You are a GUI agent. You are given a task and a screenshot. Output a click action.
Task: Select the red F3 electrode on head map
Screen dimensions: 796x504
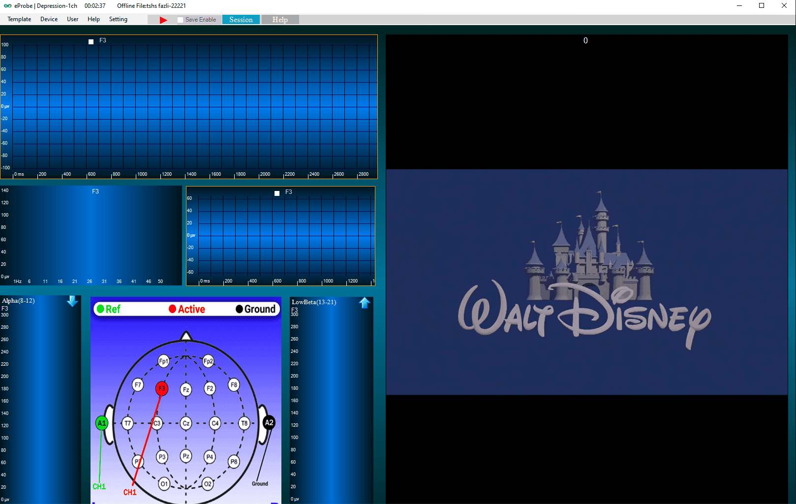click(x=162, y=389)
